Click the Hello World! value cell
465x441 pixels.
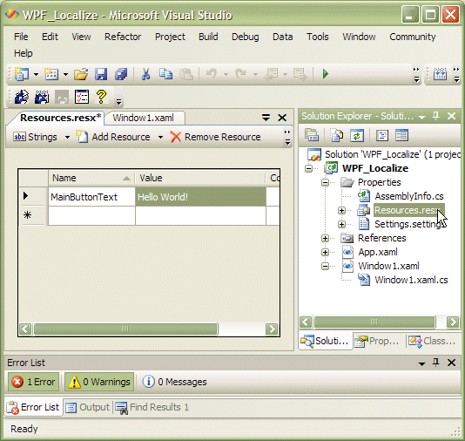[x=201, y=197]
